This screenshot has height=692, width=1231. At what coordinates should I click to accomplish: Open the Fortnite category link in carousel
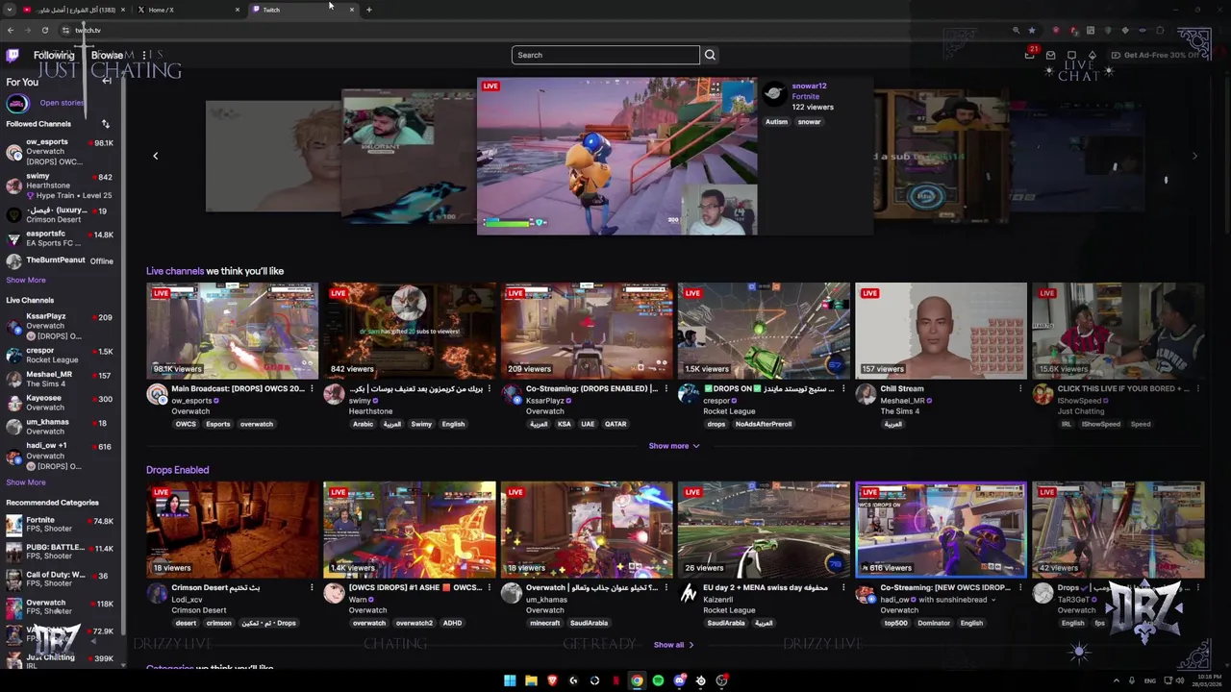805,96
